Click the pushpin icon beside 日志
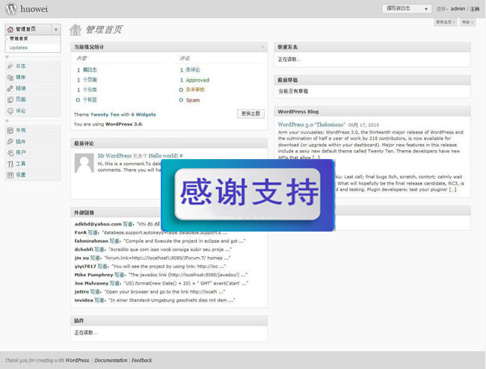This screenshot has width=486, height=369. click(10, 66)
